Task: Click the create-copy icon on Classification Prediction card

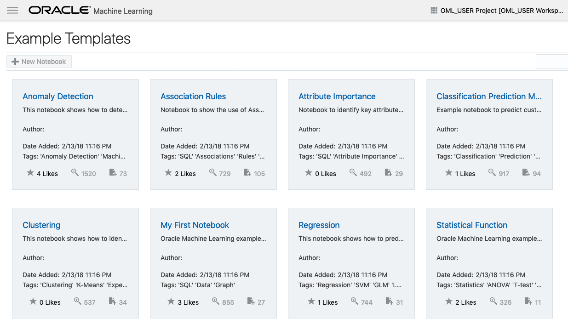Action: (526, 173)
